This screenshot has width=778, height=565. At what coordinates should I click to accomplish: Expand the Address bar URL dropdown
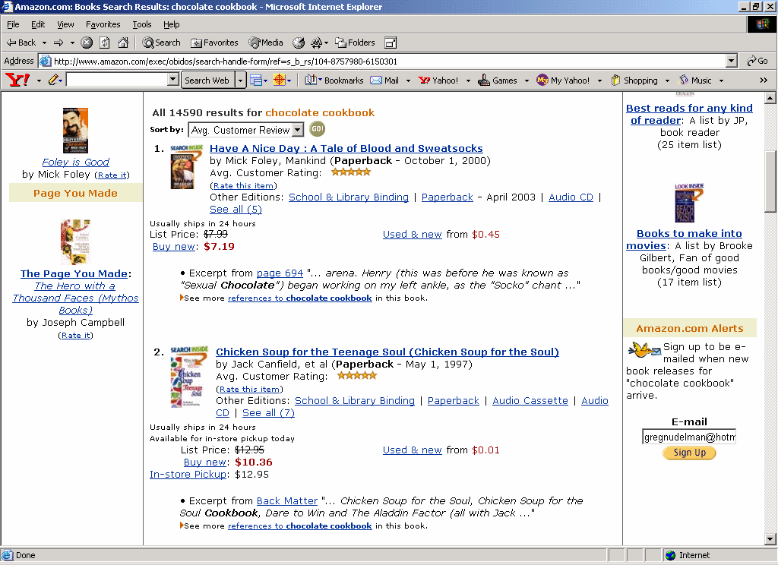click(731, 61)
